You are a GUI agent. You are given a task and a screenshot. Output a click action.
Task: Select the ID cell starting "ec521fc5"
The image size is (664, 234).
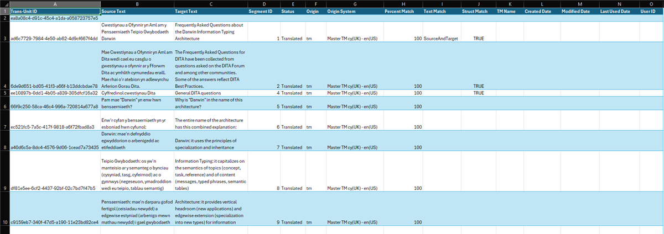click(x=55, y=120)
